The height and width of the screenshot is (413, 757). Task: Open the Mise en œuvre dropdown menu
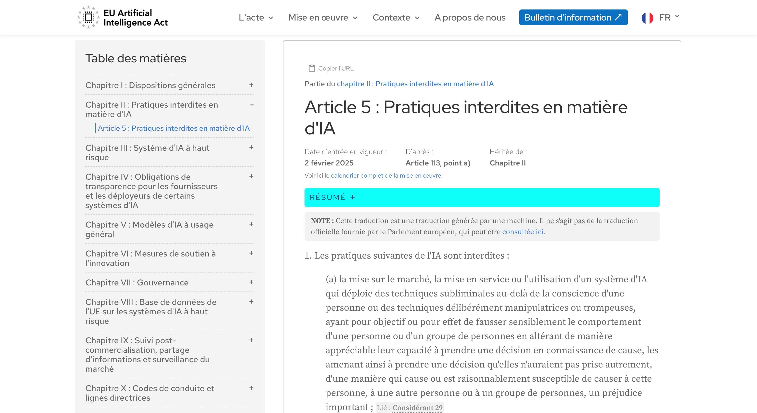(322, 18)
